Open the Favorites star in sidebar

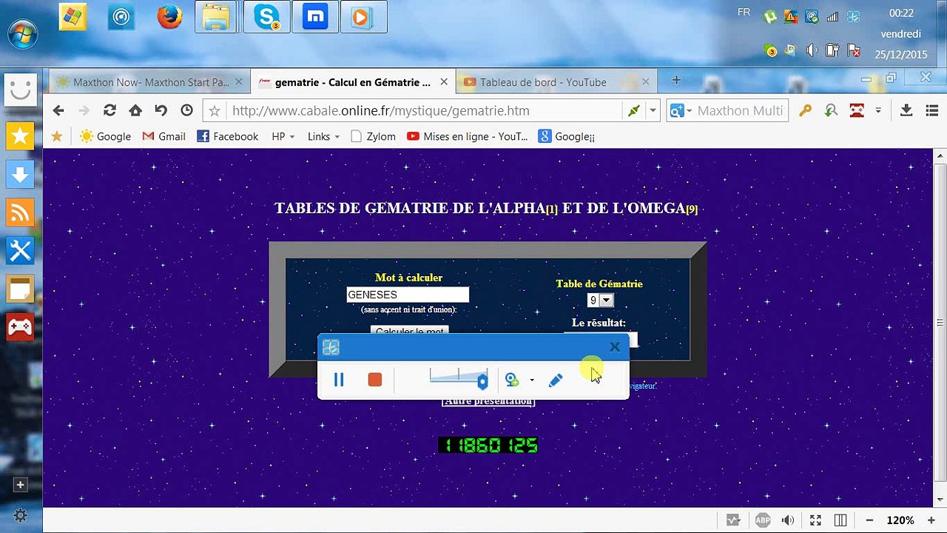(x=20, y=135)
